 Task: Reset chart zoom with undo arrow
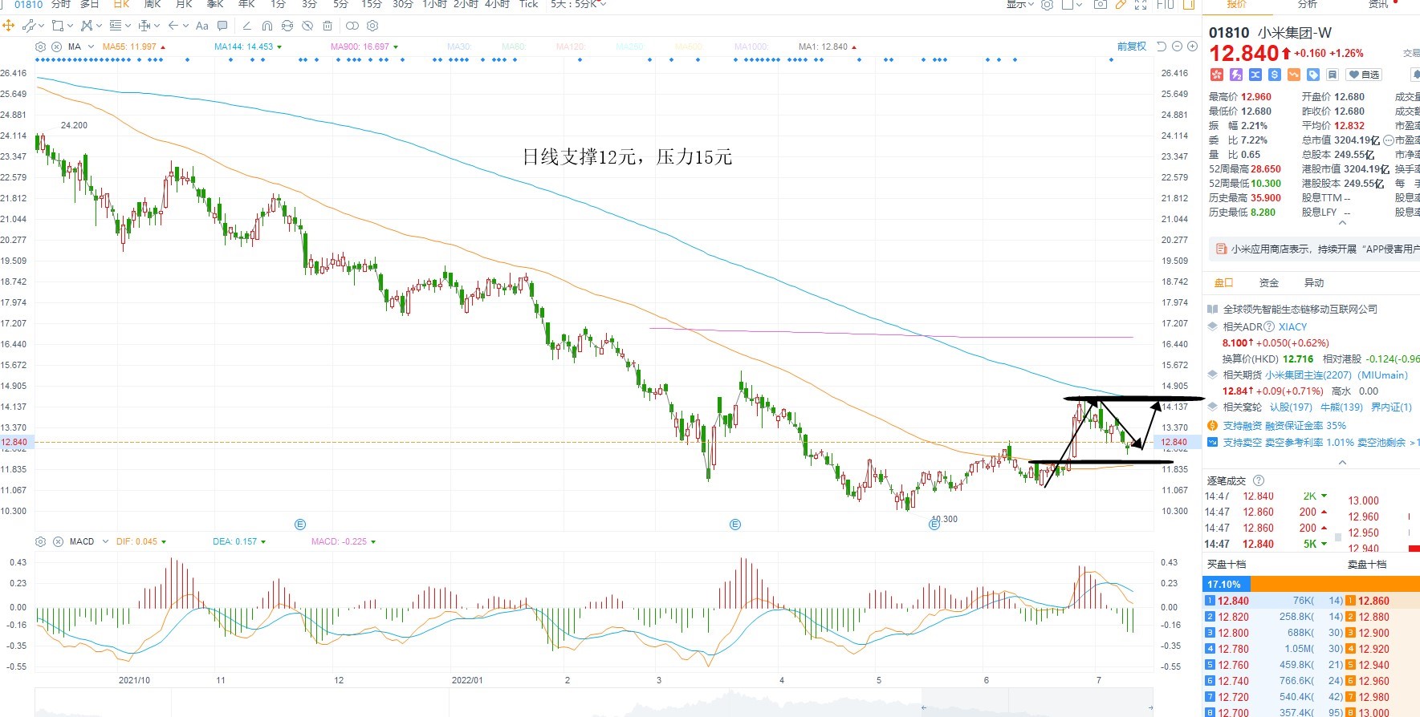pyautogui.click(x=1161, y=46)
